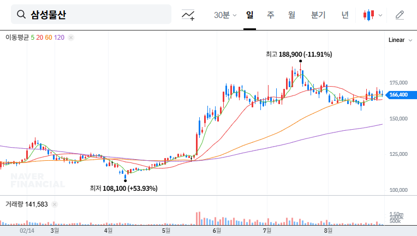Click the 최고 188,900 high label
This screenshot has height=236, width=417.
click(x=299, y=55)
